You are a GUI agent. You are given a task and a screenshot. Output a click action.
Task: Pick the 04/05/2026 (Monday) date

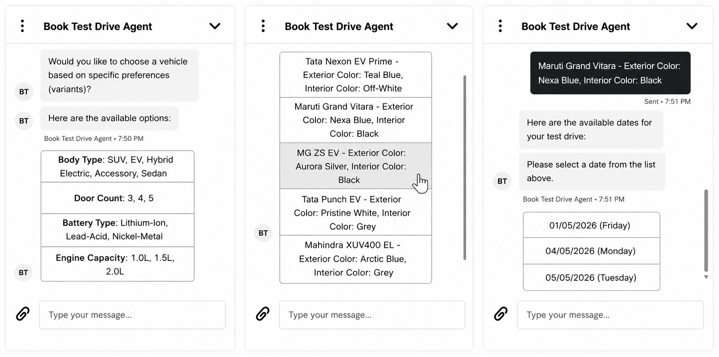coord(591,251)
